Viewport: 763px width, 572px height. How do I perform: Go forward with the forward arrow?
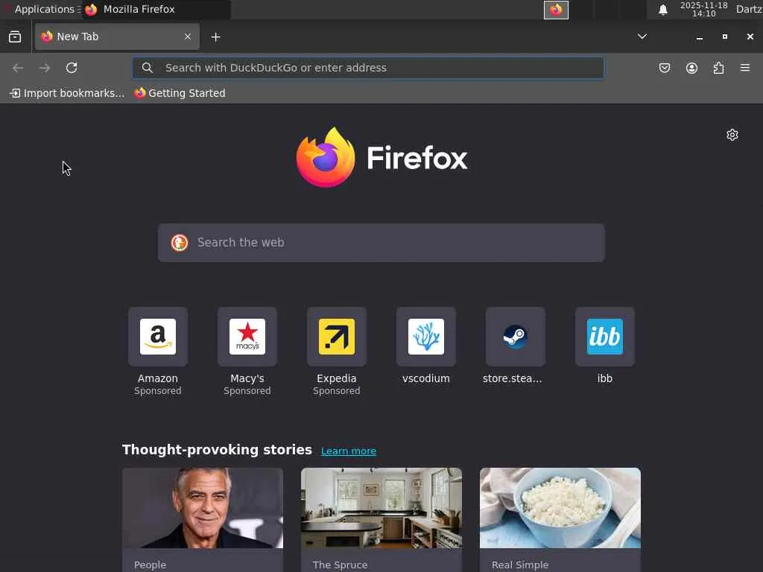point(45,68)
